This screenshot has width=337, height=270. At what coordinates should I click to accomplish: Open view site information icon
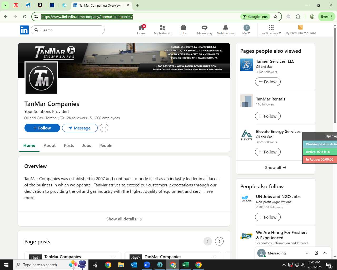coord(36,17)
